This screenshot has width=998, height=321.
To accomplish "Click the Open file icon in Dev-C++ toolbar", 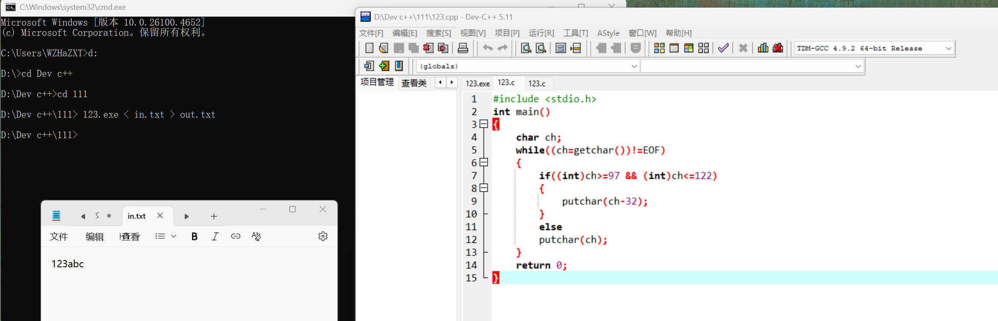I will click(x=384, y=48).
